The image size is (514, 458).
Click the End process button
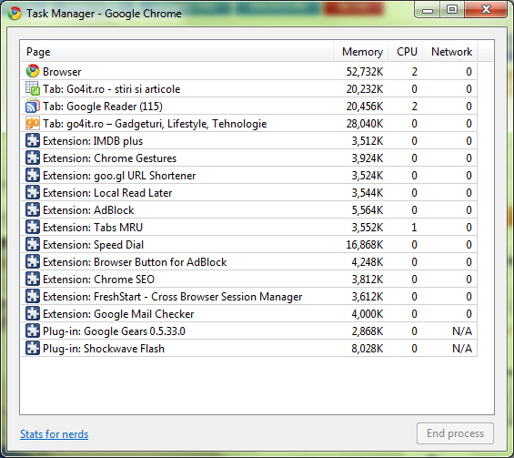tap(455, 433)
